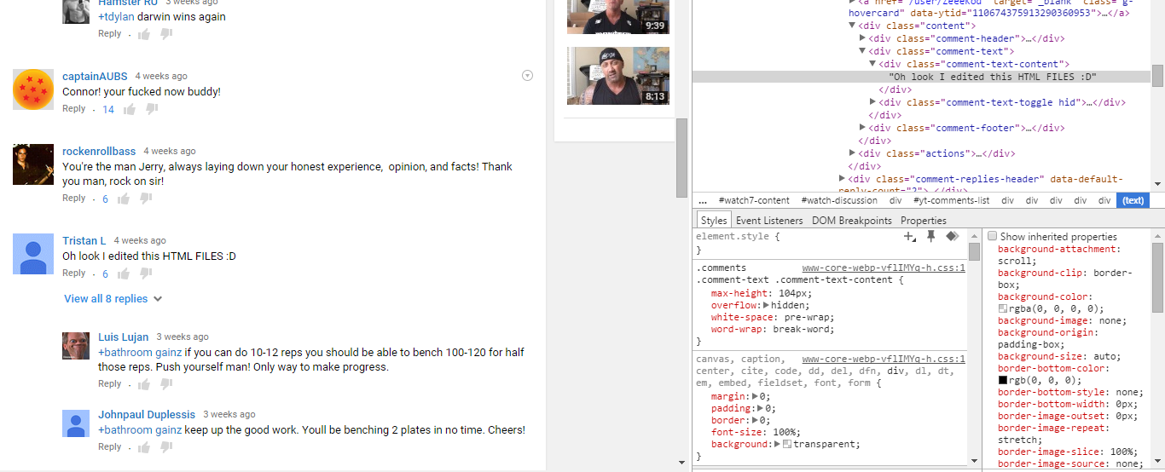Expand the overflow property's triangle

pyautogui.click(x=766, y=305)
